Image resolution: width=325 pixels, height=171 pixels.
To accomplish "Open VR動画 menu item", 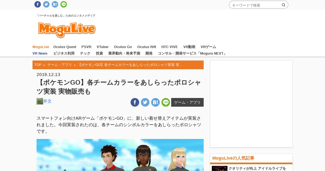I will click(x=189, y=47).
